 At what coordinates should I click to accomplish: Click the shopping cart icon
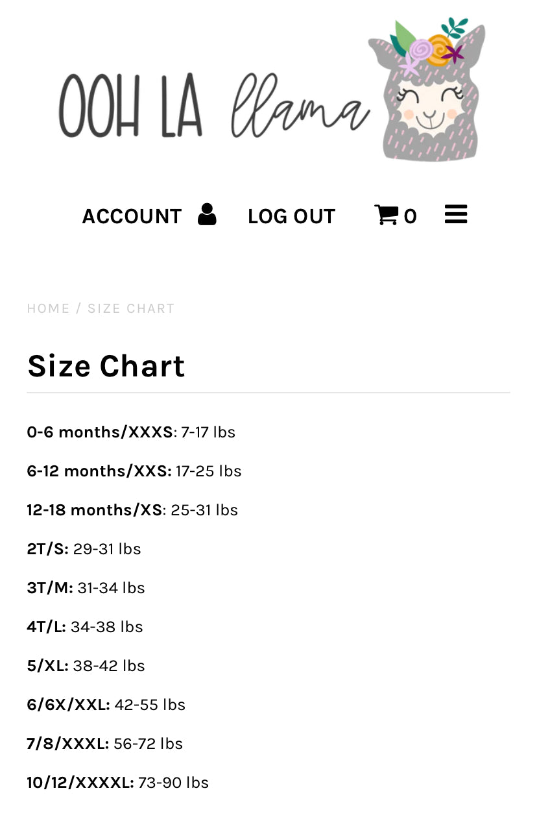pos(386,215)
